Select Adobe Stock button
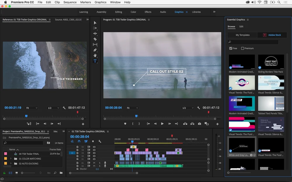This screenshot has height=182, width=292. click(x=272, y=35)
